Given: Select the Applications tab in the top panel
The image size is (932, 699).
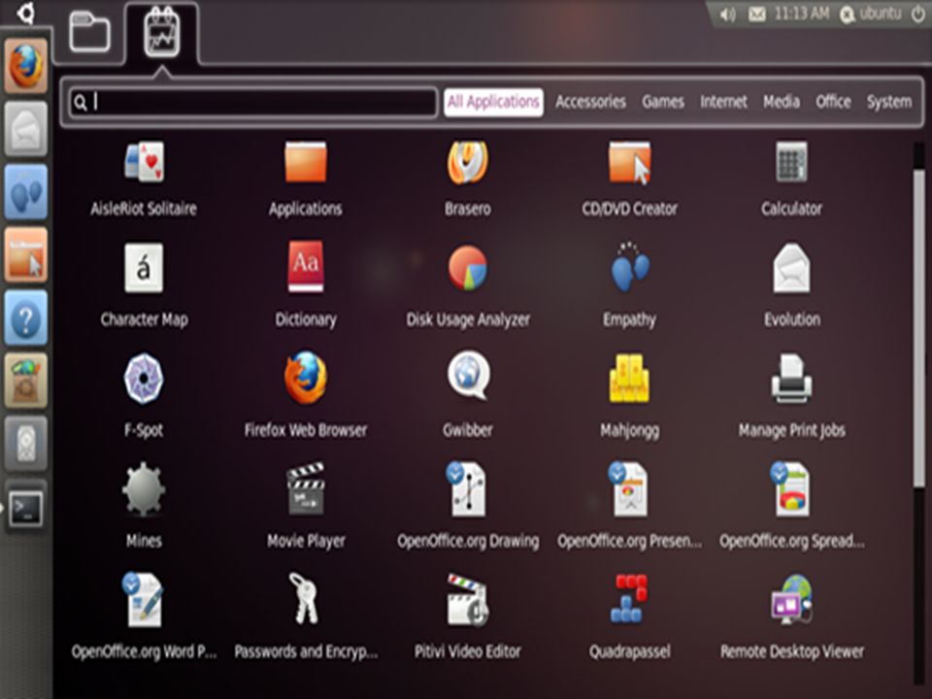Looking at the screenshot, I should pos(162,33).
